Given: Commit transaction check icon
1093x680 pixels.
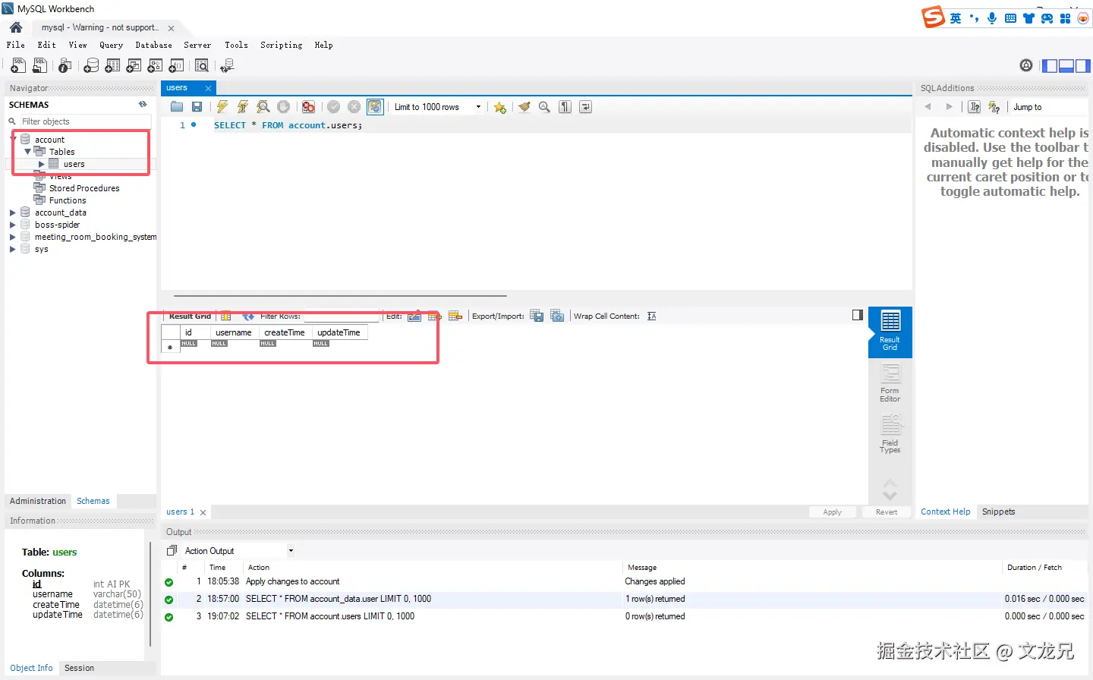Looking at the screenshot, I should pyautogui.click(x=333, y=107).
